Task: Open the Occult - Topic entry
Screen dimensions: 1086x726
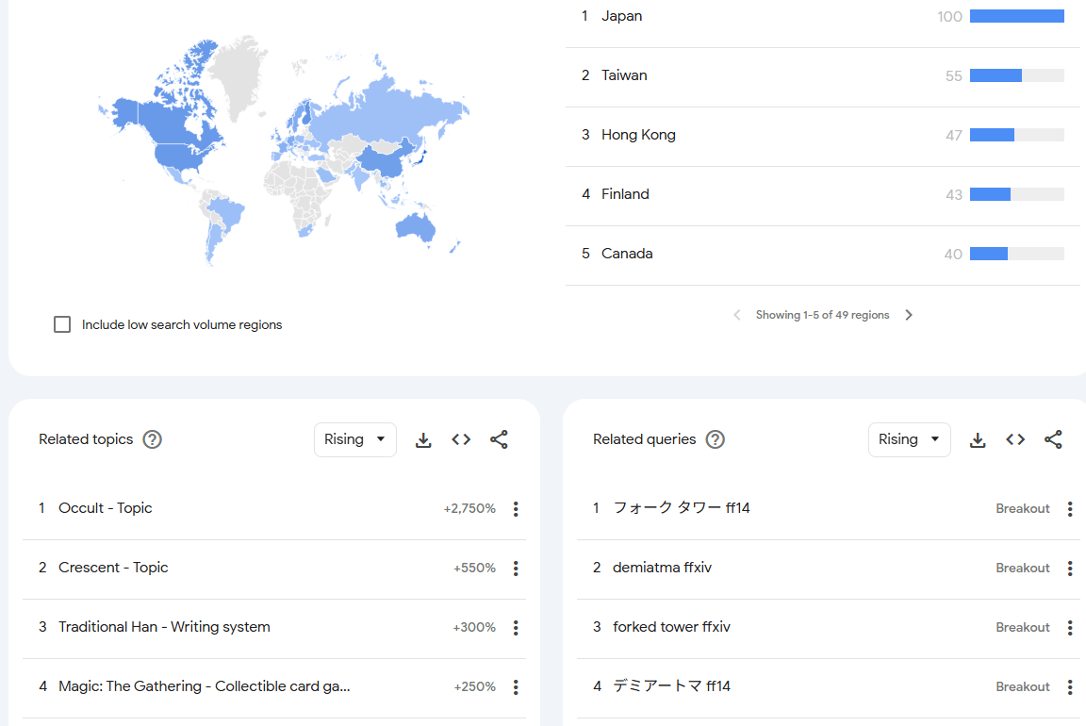Action: [x=106, y=508]
